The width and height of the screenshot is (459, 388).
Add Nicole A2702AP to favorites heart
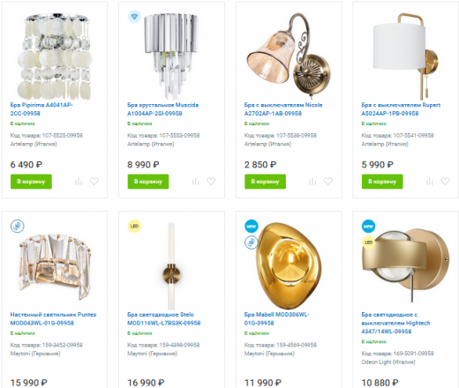pyautogui.click(x=328, y=182)
